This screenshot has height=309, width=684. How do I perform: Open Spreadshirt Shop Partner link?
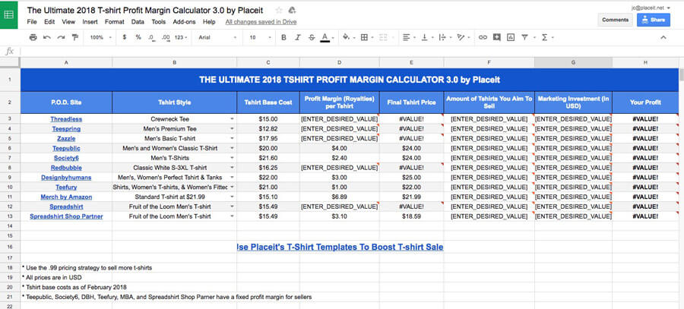(66, 216)
